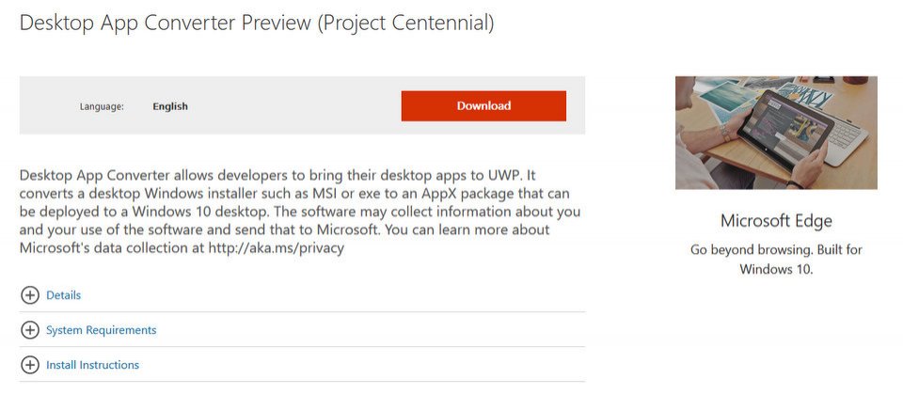Image resolution: width=903 pixels, height=395 pixels.
Task: Show the System Requirements section
Action: tap(101, 330)
